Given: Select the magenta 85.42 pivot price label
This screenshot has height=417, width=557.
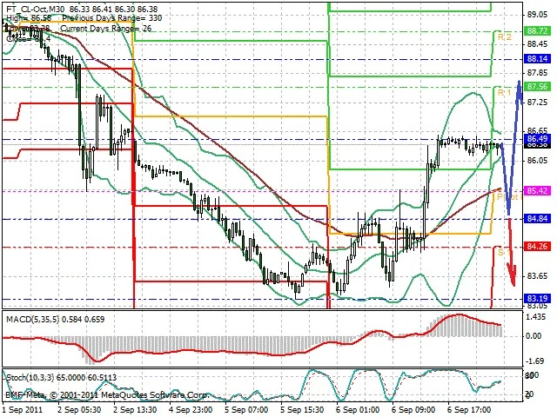Looking at the screenshot, I should pyautogui.click(x=537, y=191).
